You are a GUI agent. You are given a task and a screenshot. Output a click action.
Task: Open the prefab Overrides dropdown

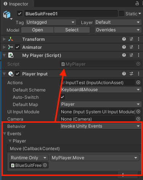[x=118, y=30]
